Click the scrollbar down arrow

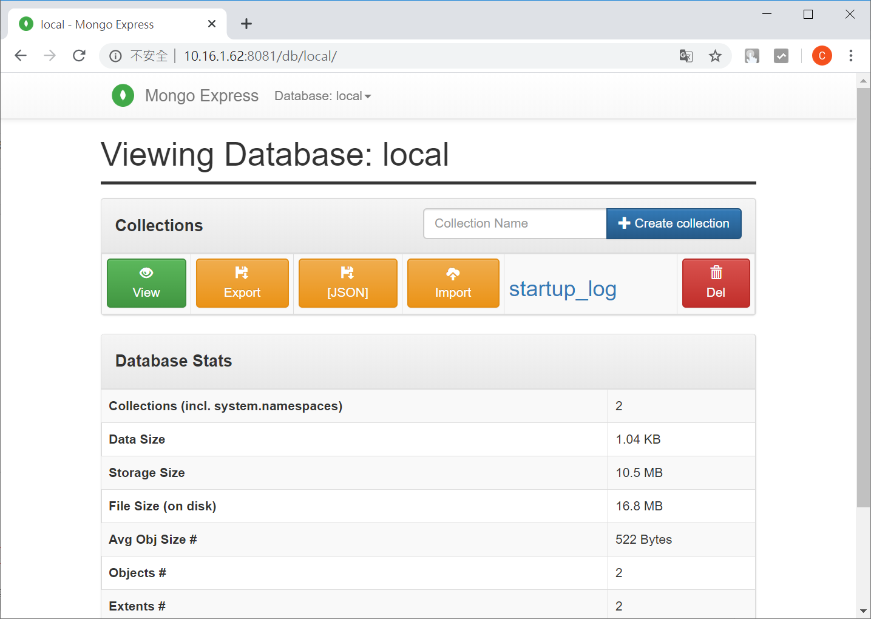click(x=863, y=612)
